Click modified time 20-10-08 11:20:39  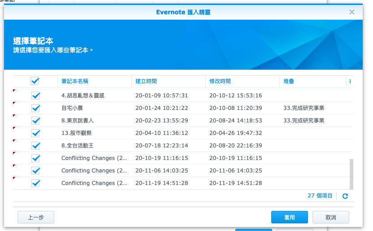pyautogui.click(x=236, y=108)
